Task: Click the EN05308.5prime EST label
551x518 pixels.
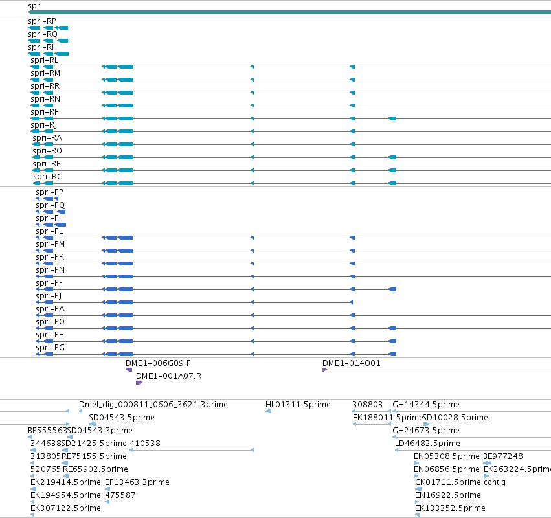Action: coord(447,457)
